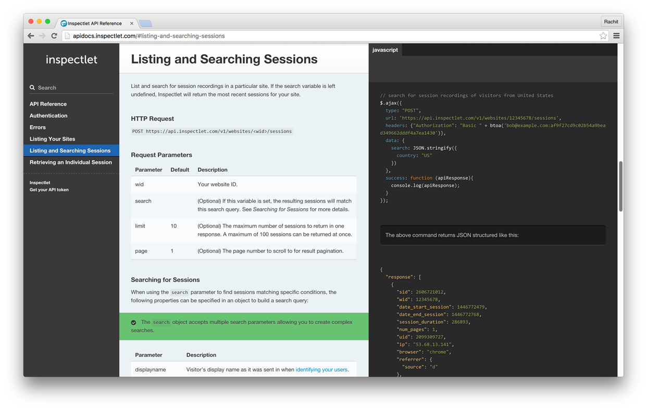
Task: Click the '"session_duration": 286893' JSON line
Action: [x=433, y=322]
